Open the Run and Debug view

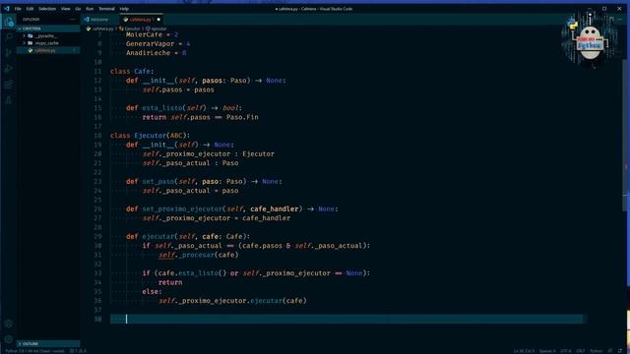coord(9,69)
